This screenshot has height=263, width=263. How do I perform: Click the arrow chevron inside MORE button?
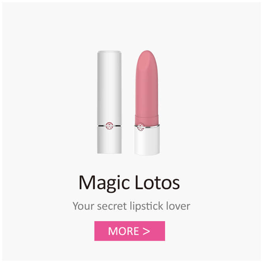(x=146, y=231)
